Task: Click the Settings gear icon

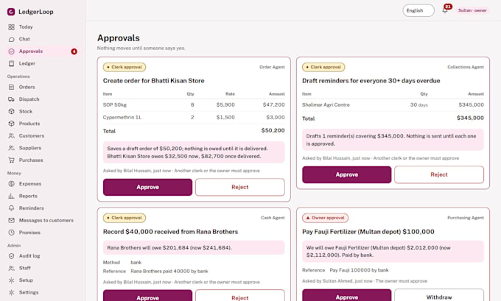Action: 11,292
